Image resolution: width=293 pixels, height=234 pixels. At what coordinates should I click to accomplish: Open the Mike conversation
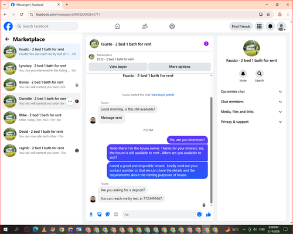[41, 118]
